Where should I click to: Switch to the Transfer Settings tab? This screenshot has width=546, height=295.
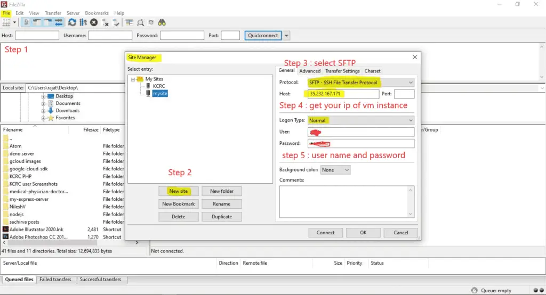pos(342,71)
